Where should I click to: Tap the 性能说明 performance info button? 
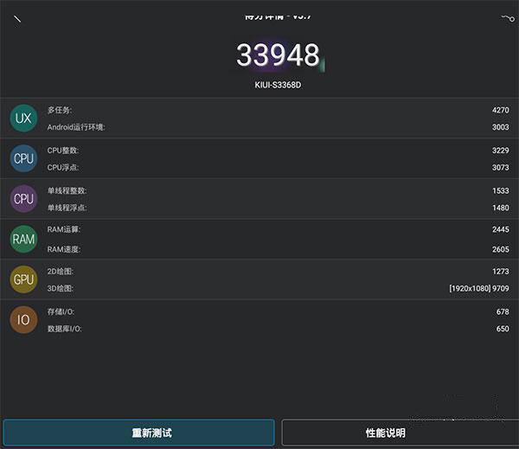(x=400, y=433)
